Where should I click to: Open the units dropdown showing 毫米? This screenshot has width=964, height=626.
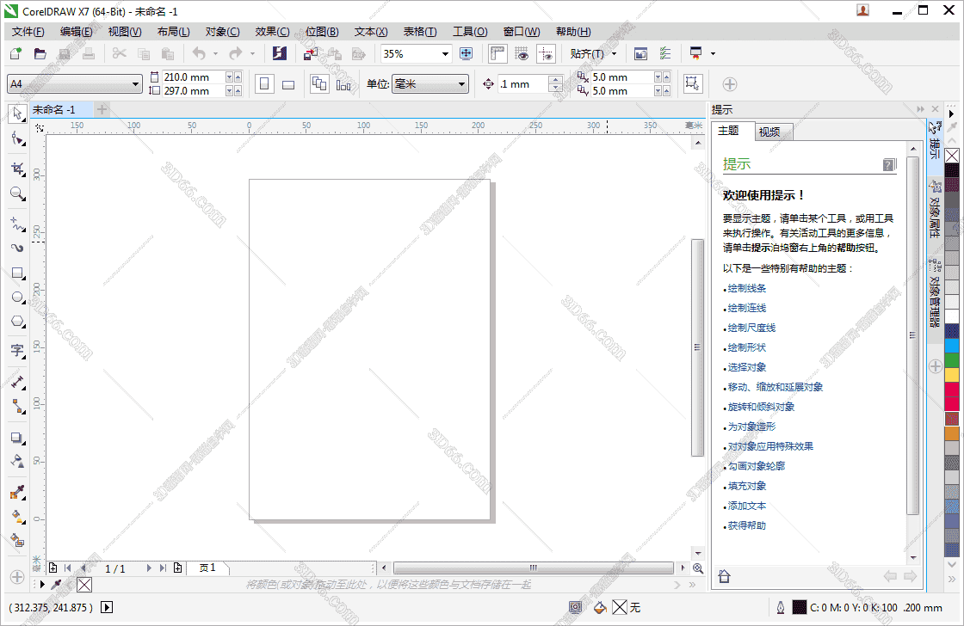430,83
